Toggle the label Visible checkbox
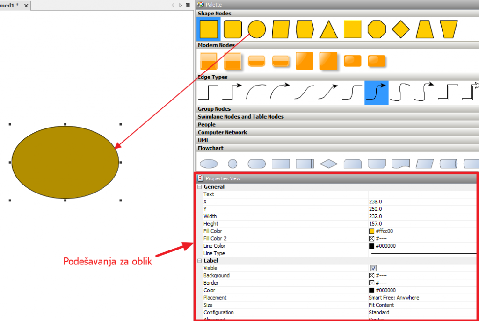479x321 pixels. [373, 268]
